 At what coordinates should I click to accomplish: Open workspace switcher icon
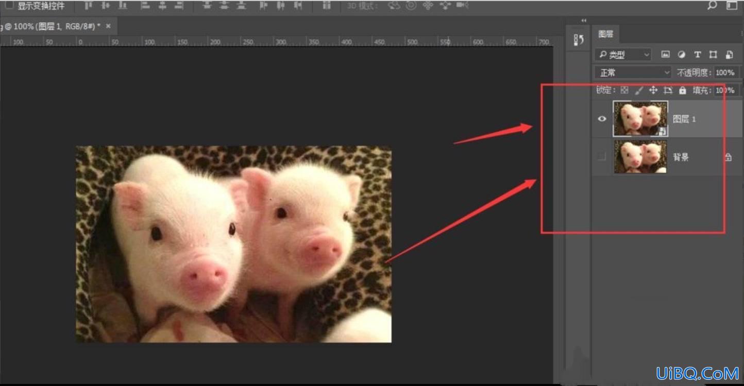(732, 5)
